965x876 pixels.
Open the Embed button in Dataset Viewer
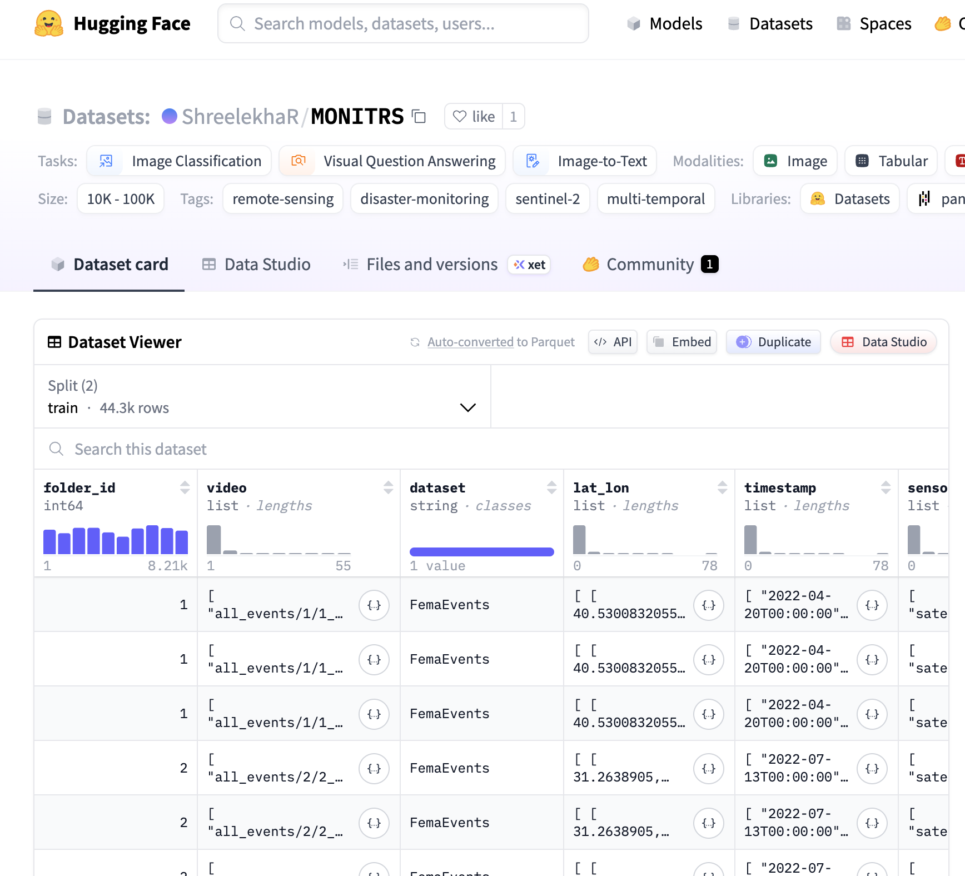tap(682, 342)
